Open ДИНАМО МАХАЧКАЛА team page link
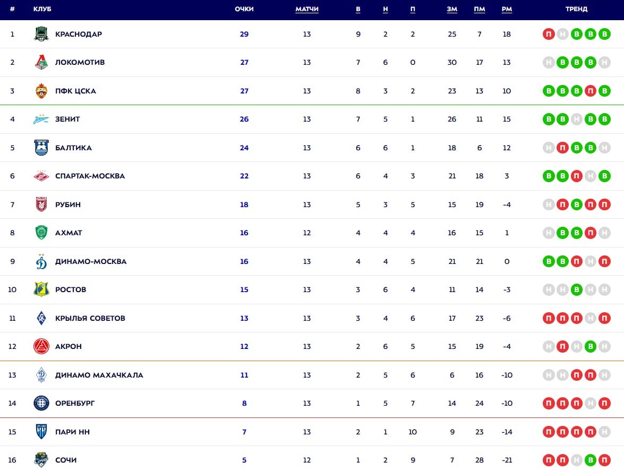This screenshot has height=470, width=624. point(99,375)
